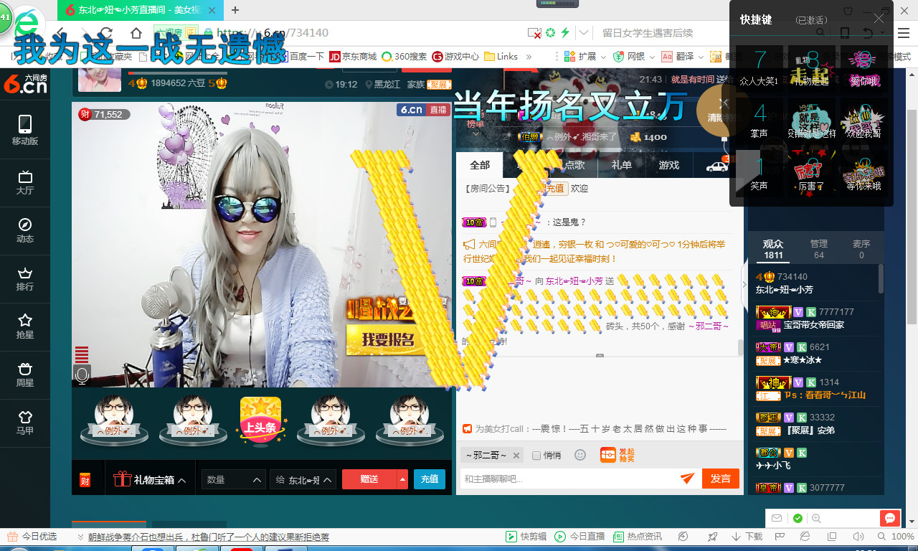Open the 马甲 shirt icon in the sidebar

click(25, 423)
